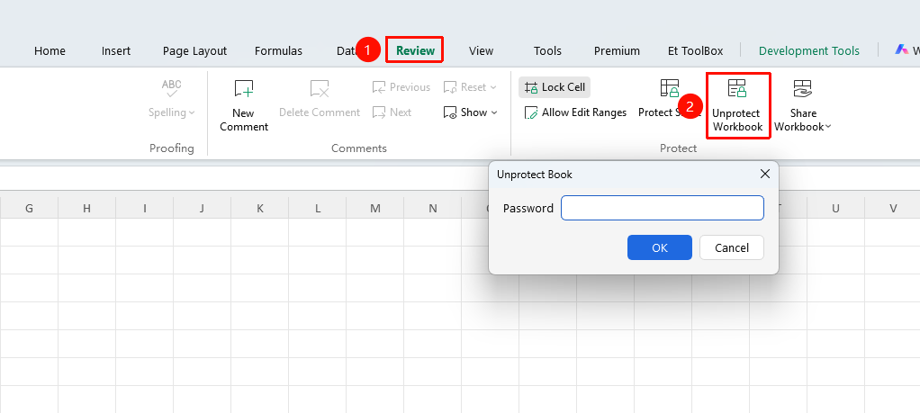This screenshot has height=413, width=920.
Task: Run the Spelling check
Action: (171, 99)
